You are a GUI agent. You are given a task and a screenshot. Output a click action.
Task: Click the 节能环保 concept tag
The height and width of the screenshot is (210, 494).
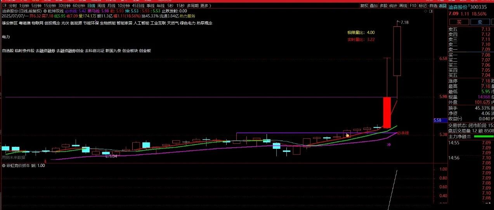tap(91, 23)
